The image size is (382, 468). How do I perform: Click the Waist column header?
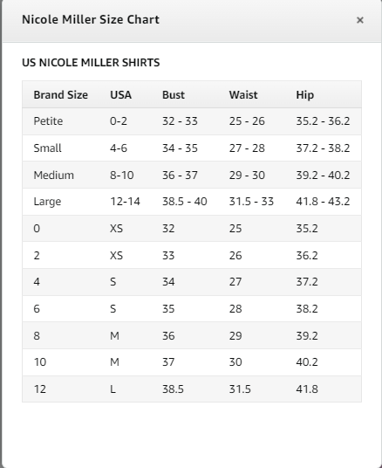(243, 95)
